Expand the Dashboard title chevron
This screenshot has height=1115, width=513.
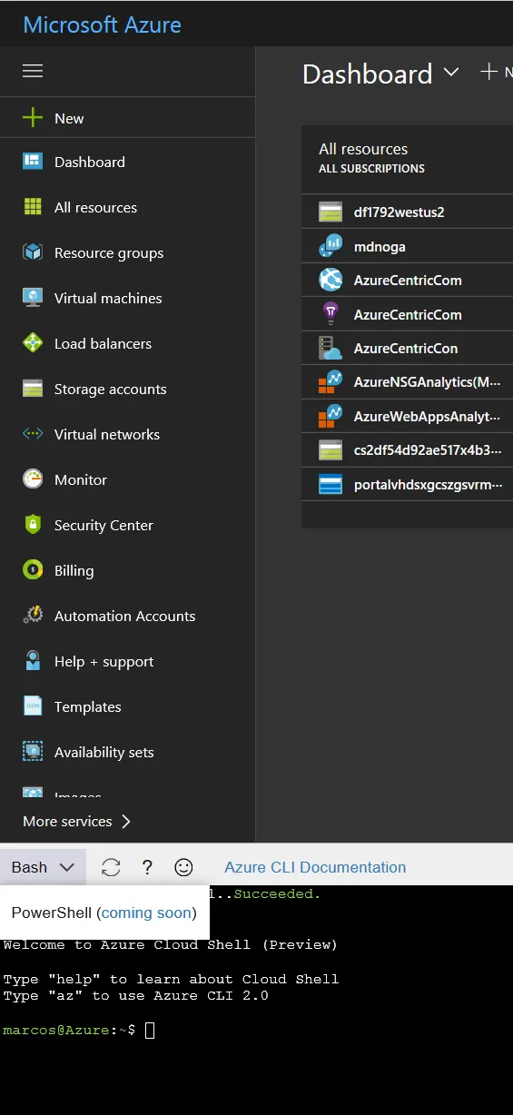click(x=451, y=72)
